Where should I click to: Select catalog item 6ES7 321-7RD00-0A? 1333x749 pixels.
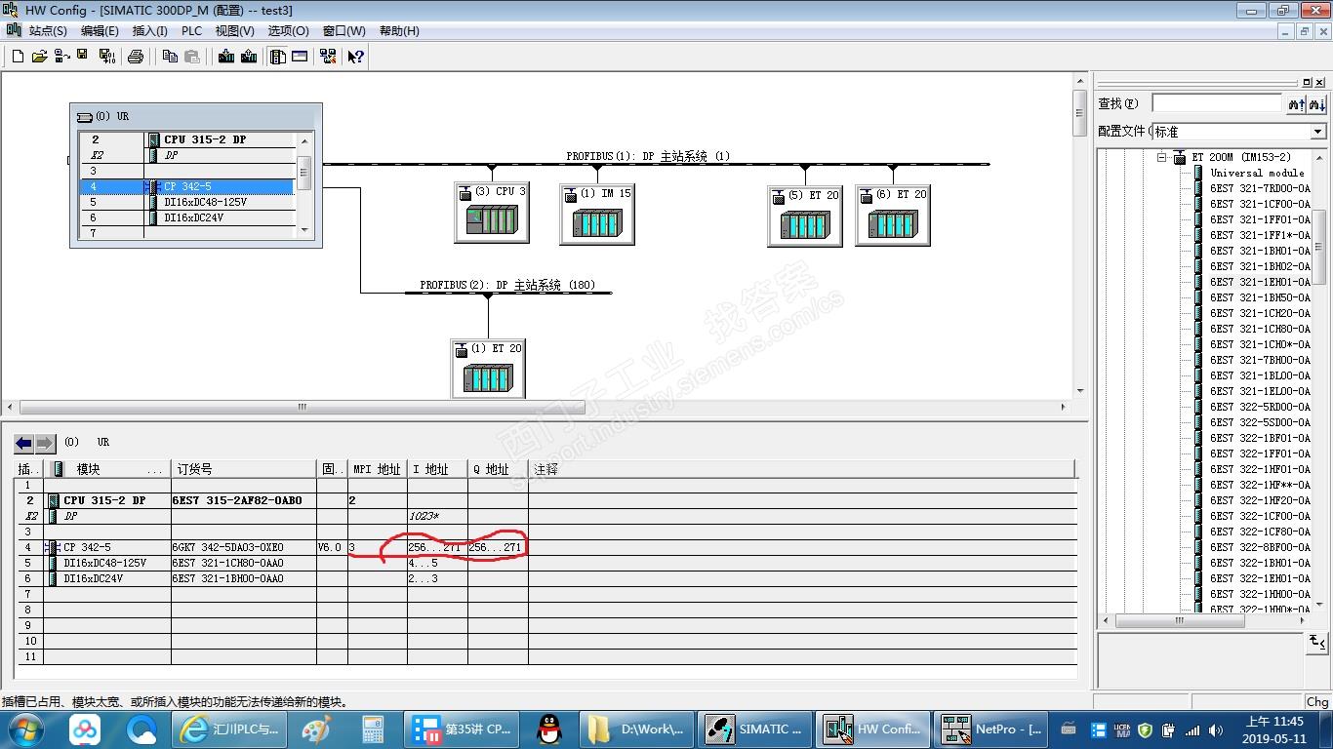click(x=1260, y=188)
